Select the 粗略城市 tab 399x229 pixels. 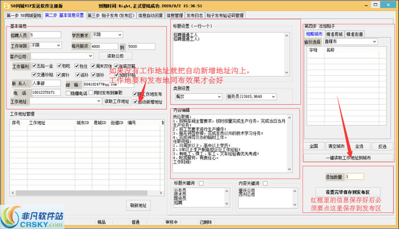314,34
